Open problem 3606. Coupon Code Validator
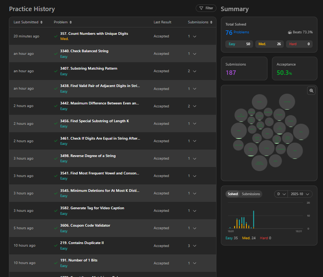This screenshot has height=277, width=323. (85, 226)
